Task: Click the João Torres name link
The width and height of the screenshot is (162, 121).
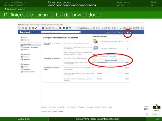Action: point(112,32)
